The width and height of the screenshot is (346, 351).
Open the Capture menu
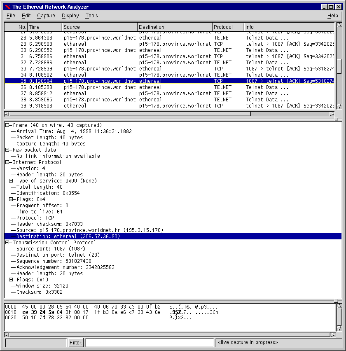46,16
